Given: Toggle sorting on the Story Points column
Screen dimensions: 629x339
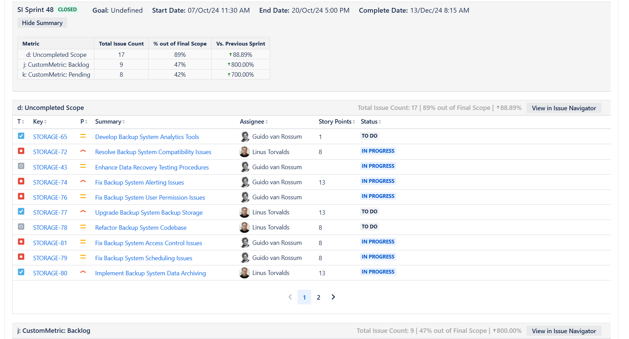Looking at the screenshot, I should tap(354, 122).
